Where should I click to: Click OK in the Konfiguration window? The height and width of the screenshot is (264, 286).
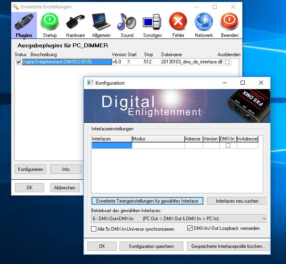click(x=102, y=246)
